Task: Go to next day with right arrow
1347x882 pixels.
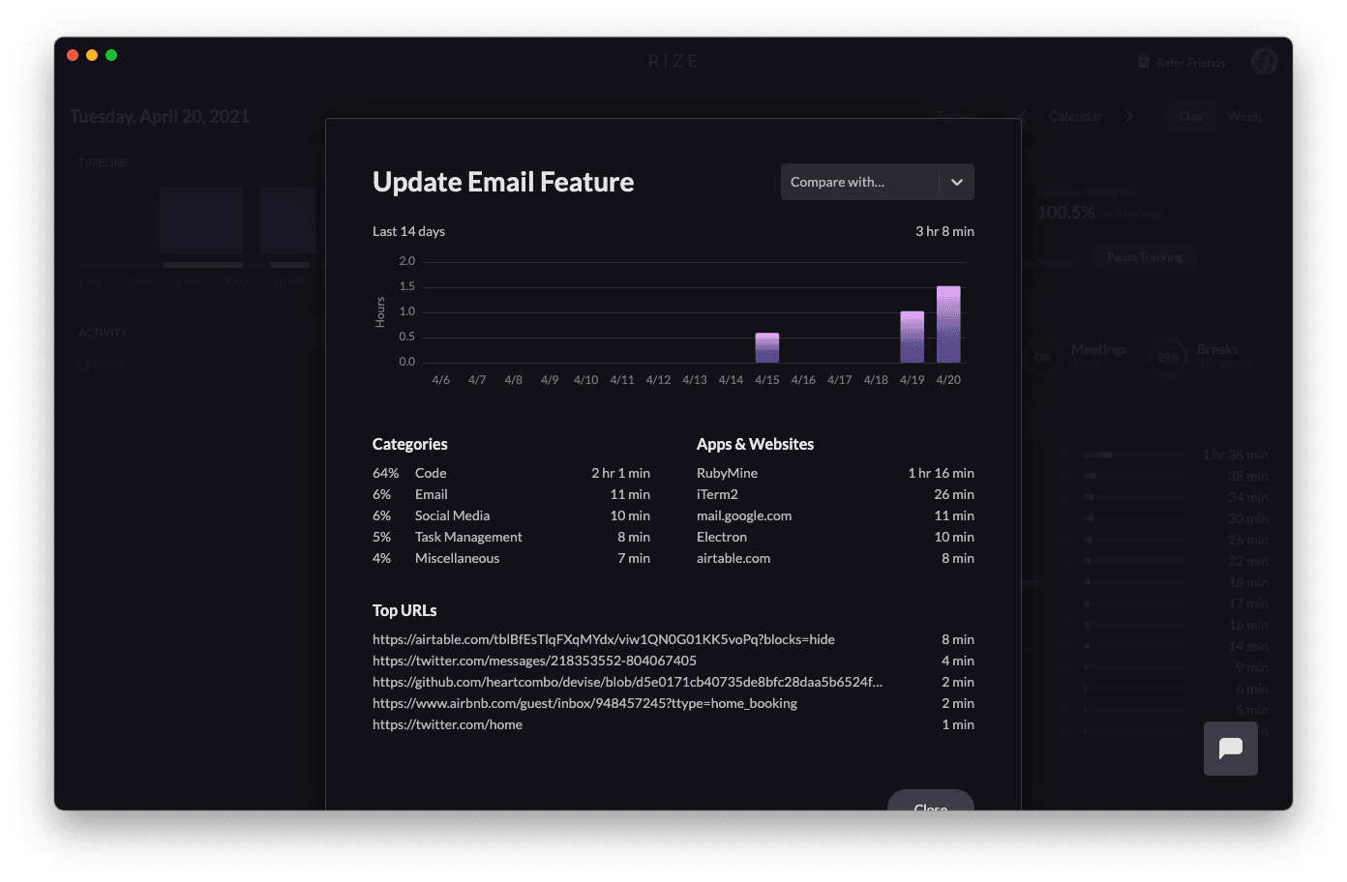Action: point(1128,116)
